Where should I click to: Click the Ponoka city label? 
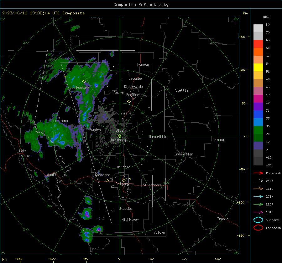(143, 64)
